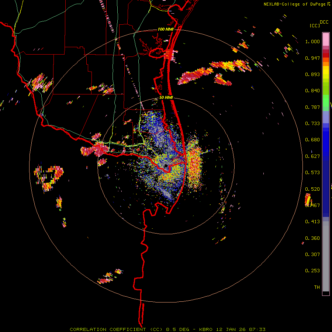Click the 100 NMI range ring label

[x=166, y=29]
